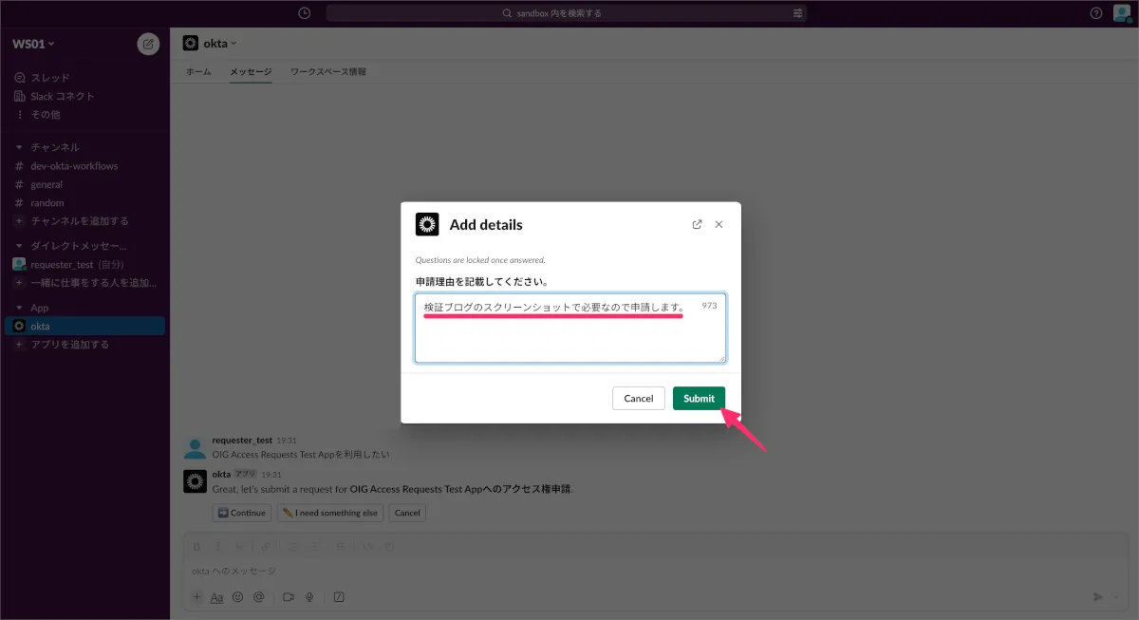Click the okta logo in the dialog header
The height and width of the screenshot is (620, 1139).
[x=427, y=225]
